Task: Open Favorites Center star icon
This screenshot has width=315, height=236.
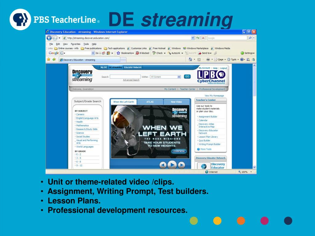Action: [x=48, y=59]
